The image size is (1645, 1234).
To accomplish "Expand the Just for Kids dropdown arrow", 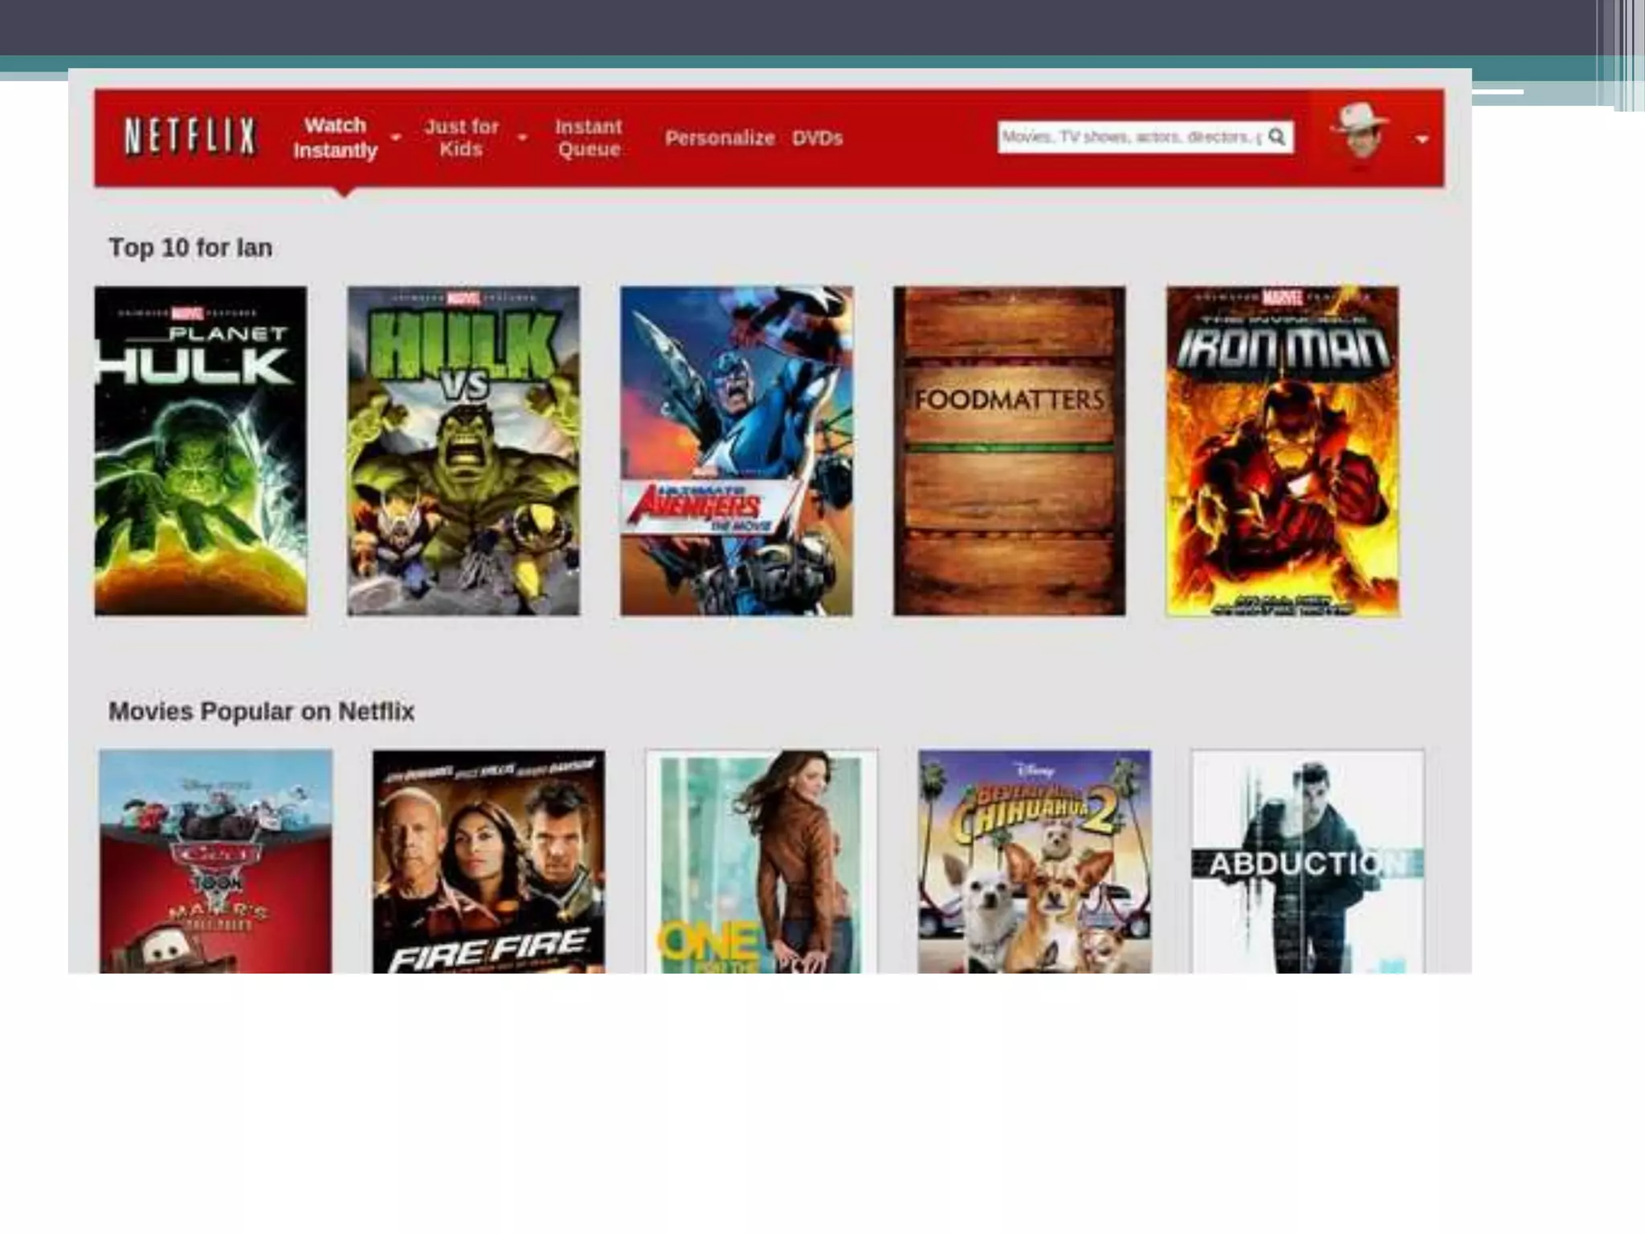I will [523, 137].
